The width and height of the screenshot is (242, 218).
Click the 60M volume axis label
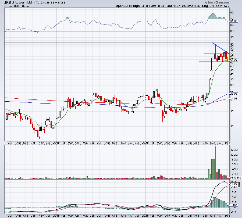234,165
